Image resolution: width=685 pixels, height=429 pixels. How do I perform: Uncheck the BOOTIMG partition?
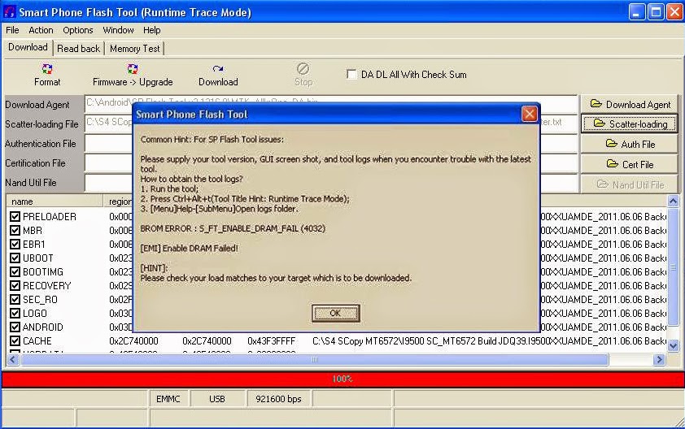[x=15, y=272]
